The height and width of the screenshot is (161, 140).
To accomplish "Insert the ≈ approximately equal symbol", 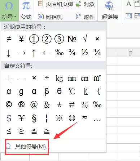I will coord(84,117).
